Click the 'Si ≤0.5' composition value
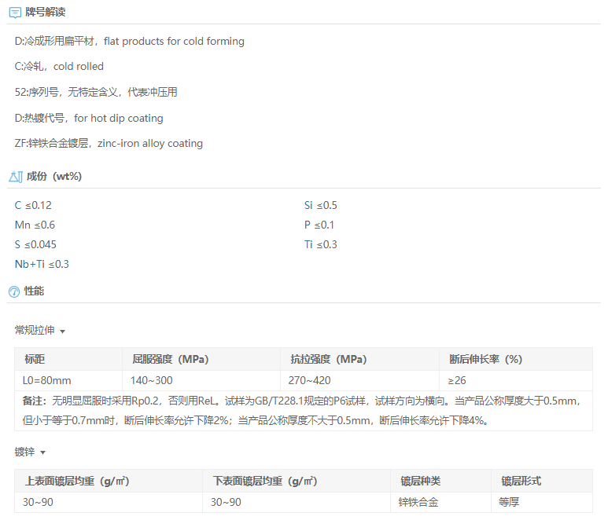The width and height of the screenshot is (608, 520). tap(321, 205)
